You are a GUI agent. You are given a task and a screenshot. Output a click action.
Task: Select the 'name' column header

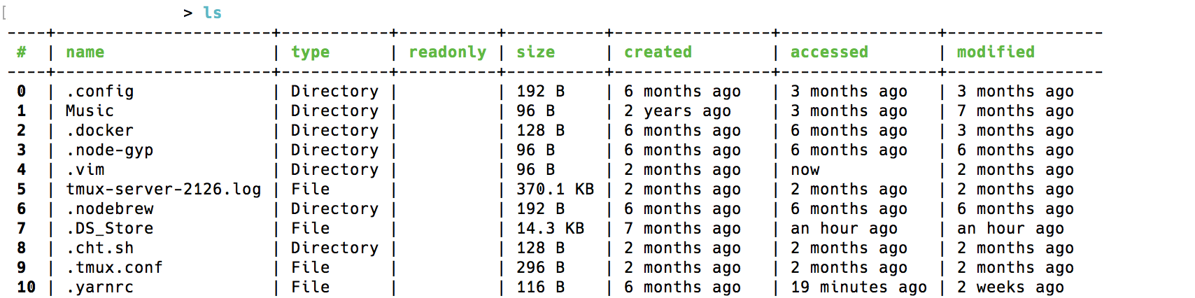tap(85, 52)
